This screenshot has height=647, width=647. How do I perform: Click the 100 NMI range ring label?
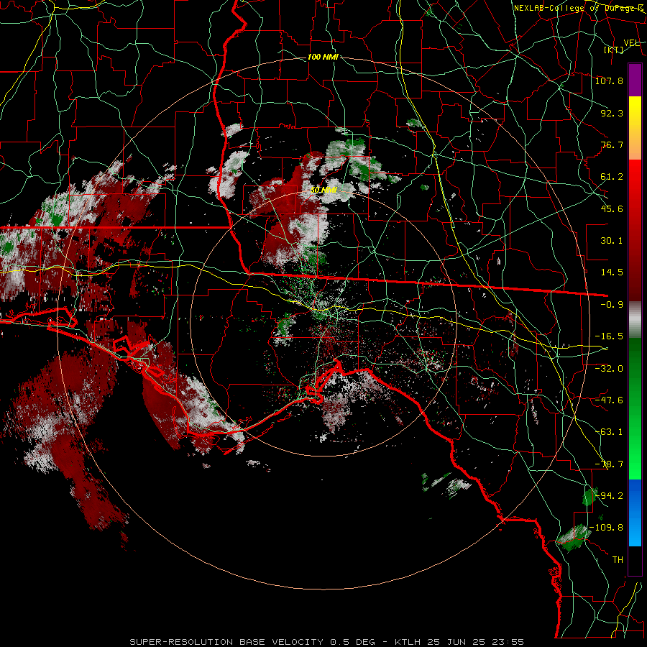coord(323,57)
